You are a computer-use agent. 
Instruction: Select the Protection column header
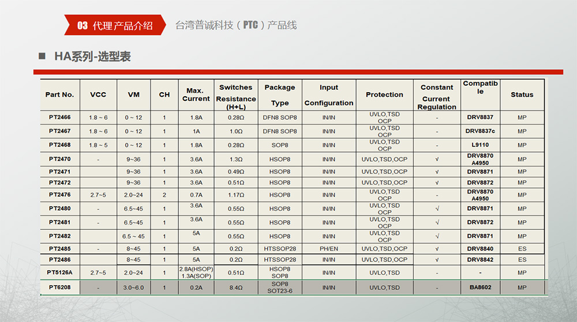[x=384, y=94]
